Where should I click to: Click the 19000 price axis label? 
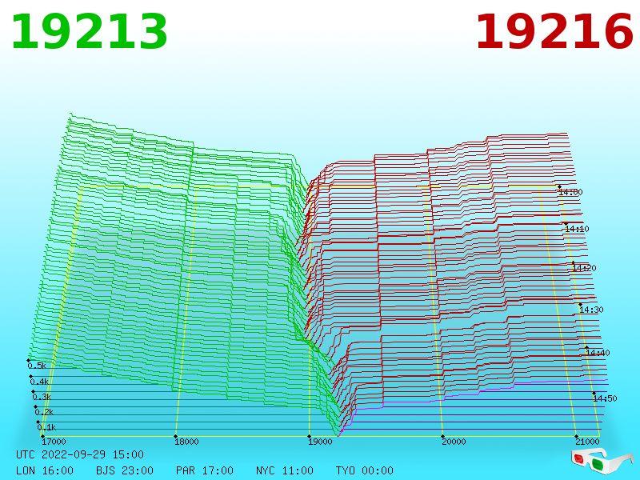[321, 442]
